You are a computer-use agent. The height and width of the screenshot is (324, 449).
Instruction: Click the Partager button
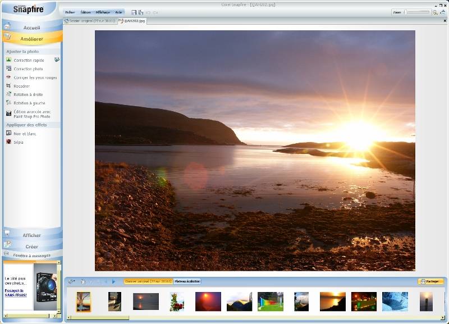click(430, 281)
